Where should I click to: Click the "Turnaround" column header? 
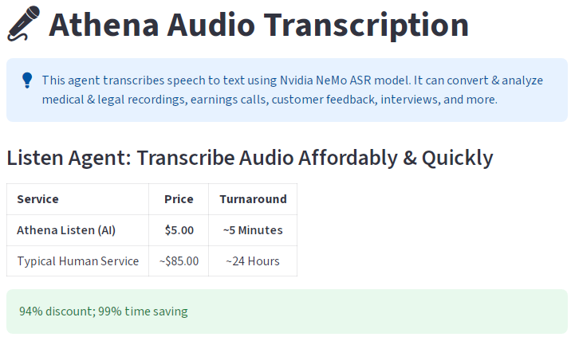pos(253,199)
